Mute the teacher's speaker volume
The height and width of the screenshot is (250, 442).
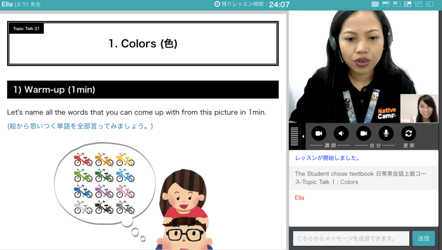point(341,133)
